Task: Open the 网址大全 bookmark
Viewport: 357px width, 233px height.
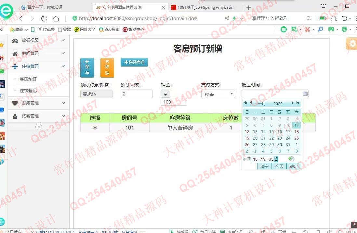Action: [85, 30]
